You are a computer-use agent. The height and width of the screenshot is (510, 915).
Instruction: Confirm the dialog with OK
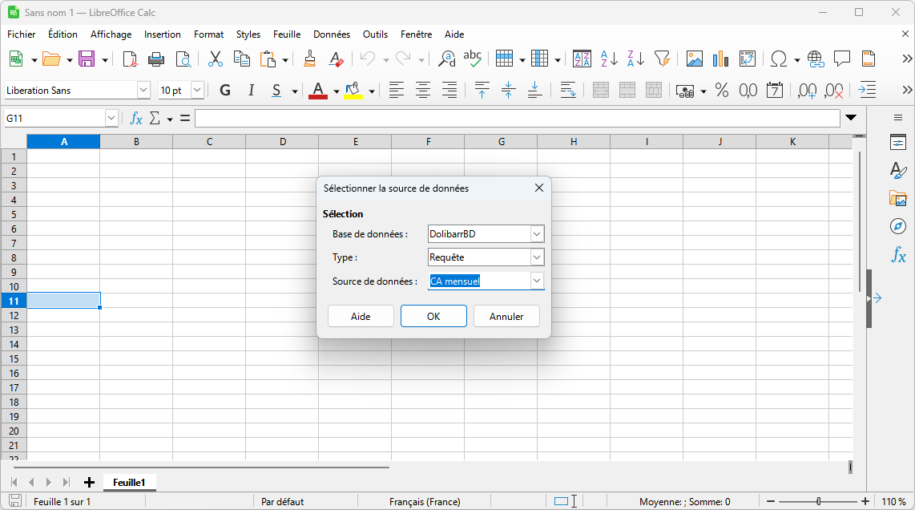(x=433, y=316)
